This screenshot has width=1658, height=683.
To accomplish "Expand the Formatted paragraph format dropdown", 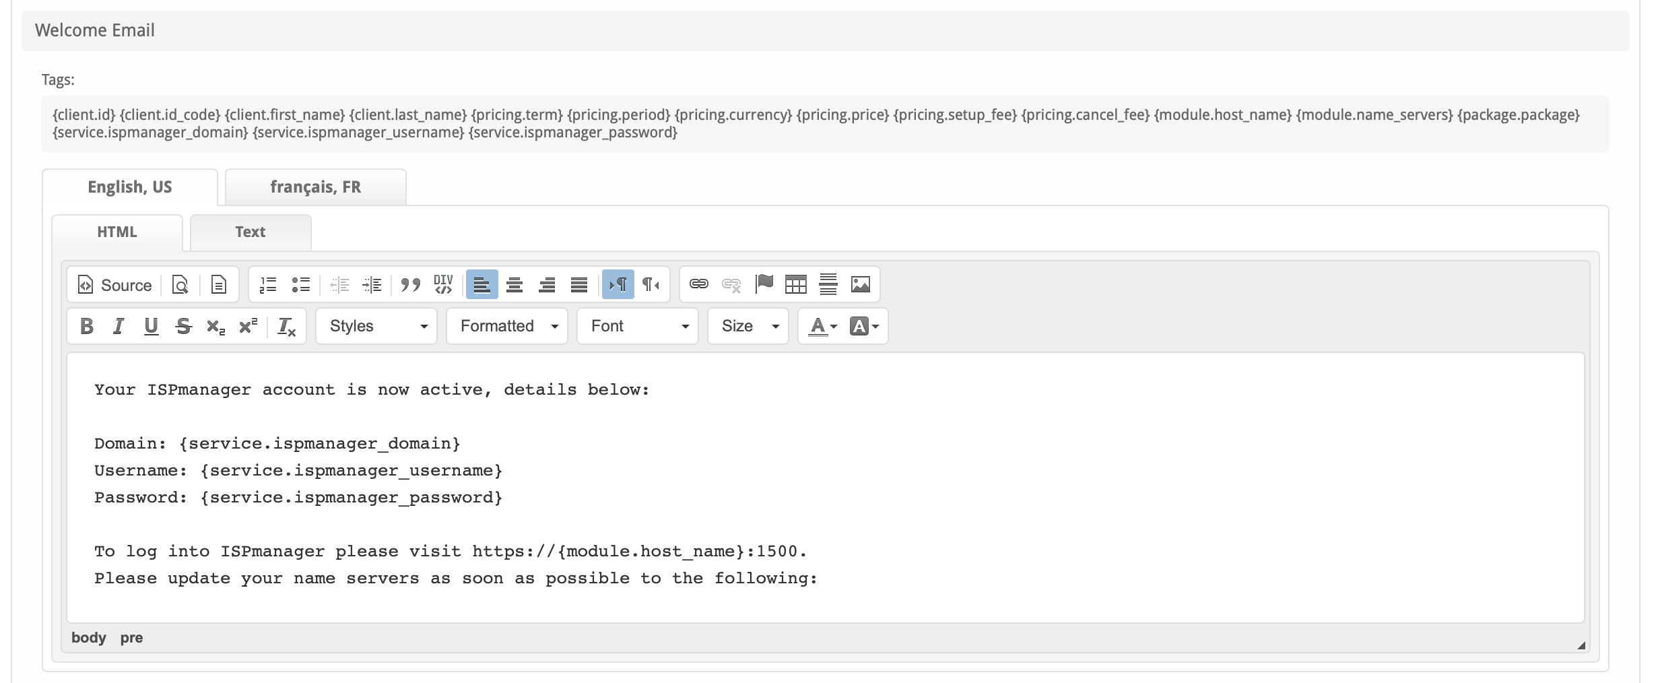I will coord(507,327).
